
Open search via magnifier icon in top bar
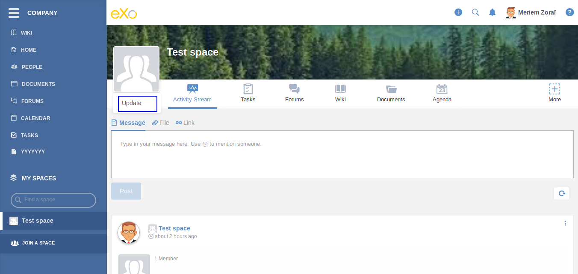475,12
